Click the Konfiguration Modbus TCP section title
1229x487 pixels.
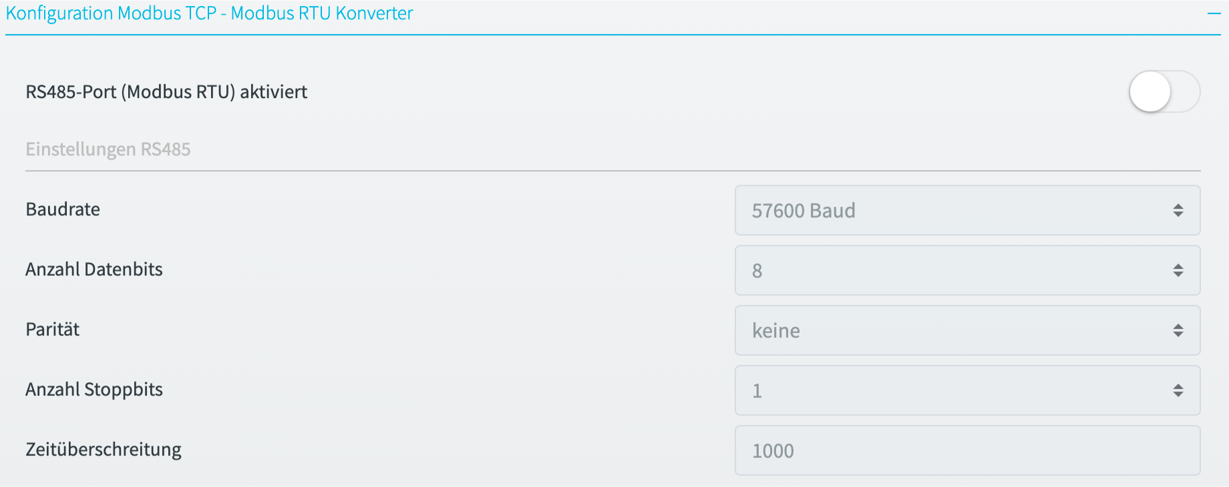[209, 13]
